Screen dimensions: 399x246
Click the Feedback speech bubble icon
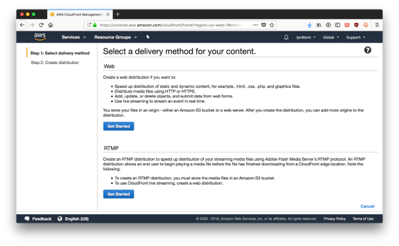(x=27, y=219)
